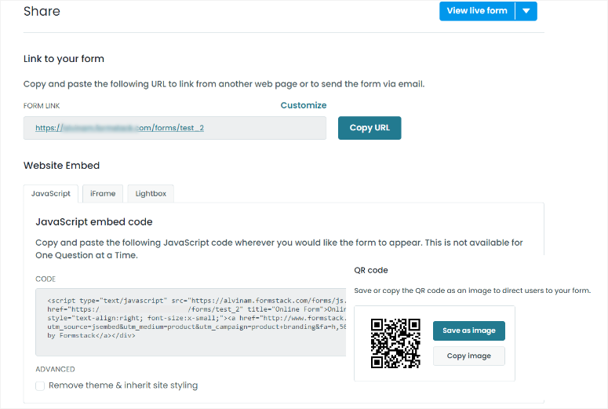The width and height of the screenshot is (608, 409).
Task: Click the FORM LINK label
Action: click(42, 106)
